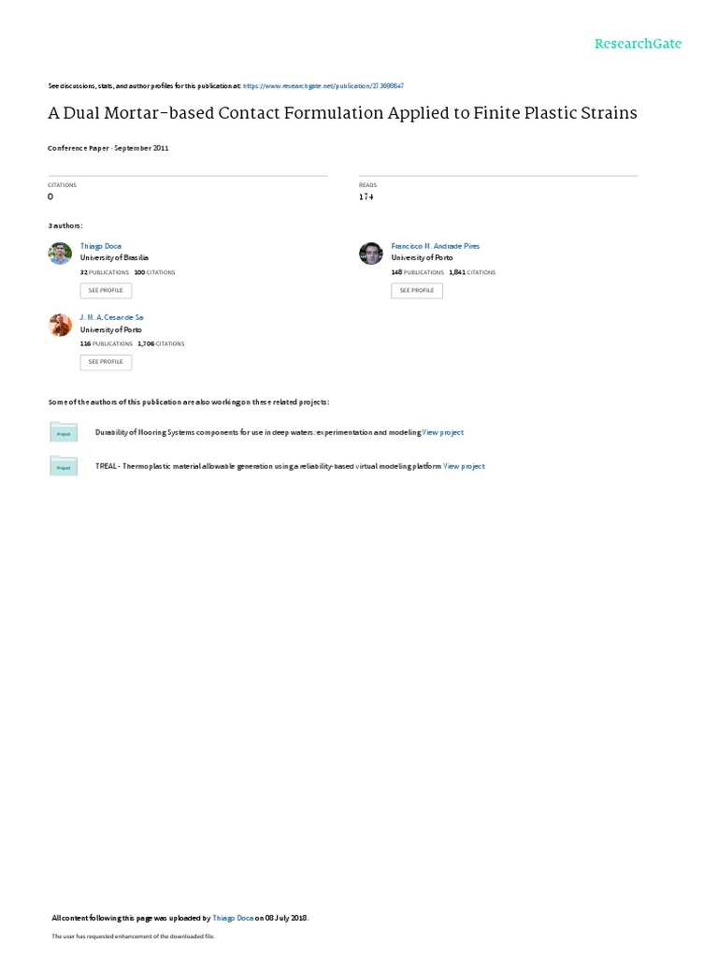Open Thiago Doca author name link
The width and height of the screenshot is (718, 958).
click(101, 246)
